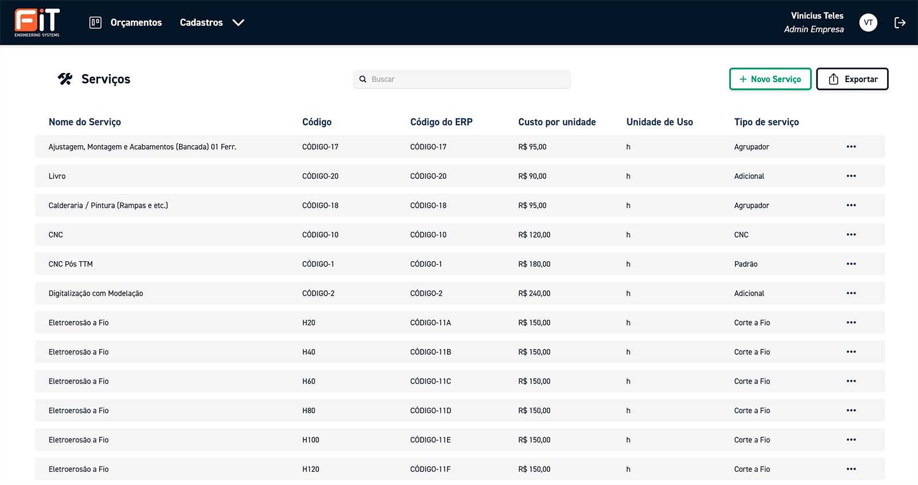Open three-dots menu for Calderaria / Pintura
Viewport: 918px width, 485px height.
point(851,205)
